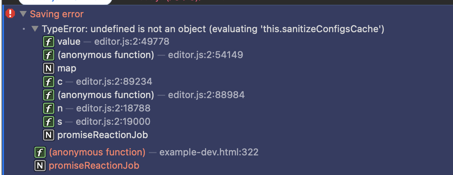Click function icon beside n frame

coord(49,109)
